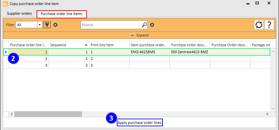Select Purchase order line items tab
The image size is (279, 130).
tap(61, 14)
